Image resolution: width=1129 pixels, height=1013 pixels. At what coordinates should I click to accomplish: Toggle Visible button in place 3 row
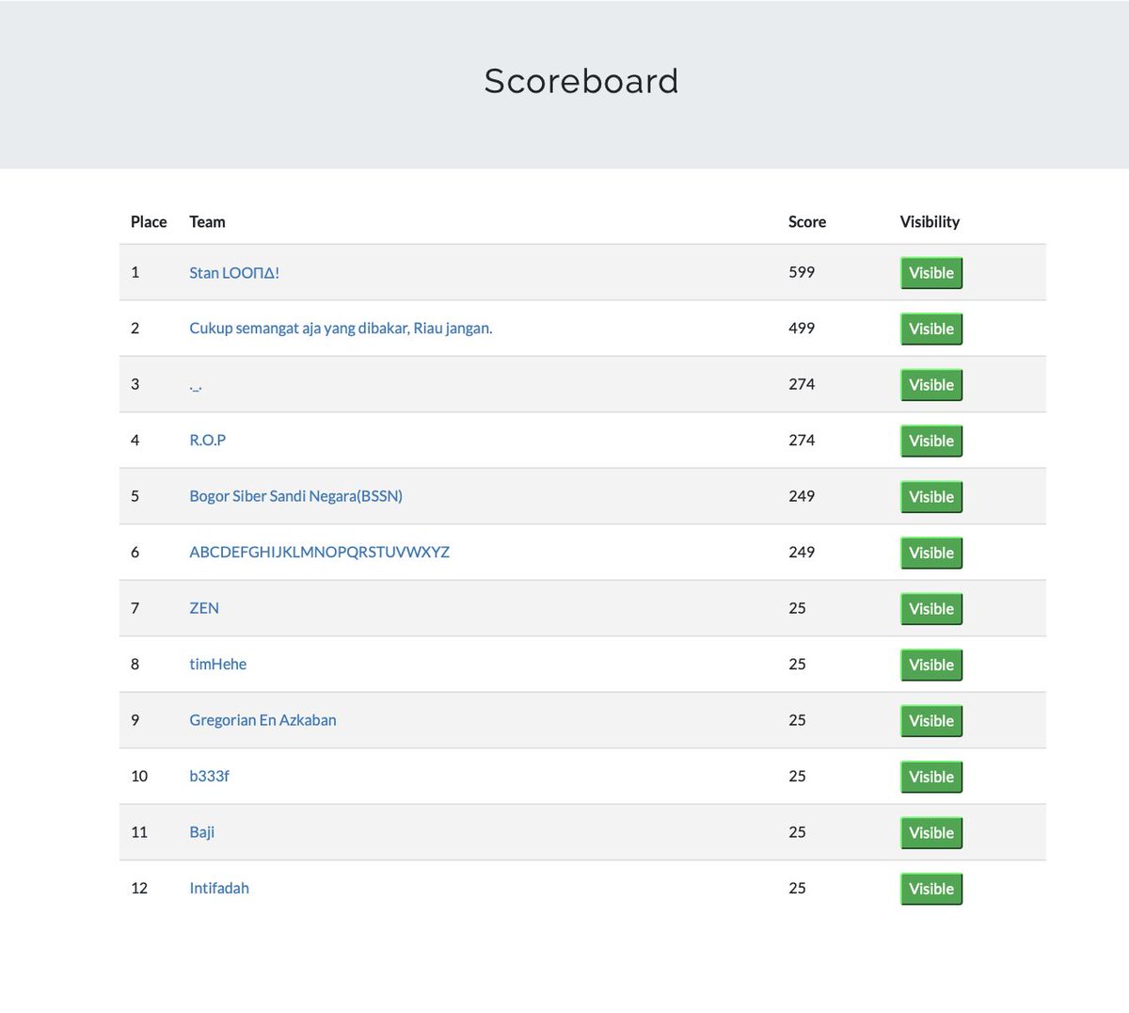click(931, 385)
